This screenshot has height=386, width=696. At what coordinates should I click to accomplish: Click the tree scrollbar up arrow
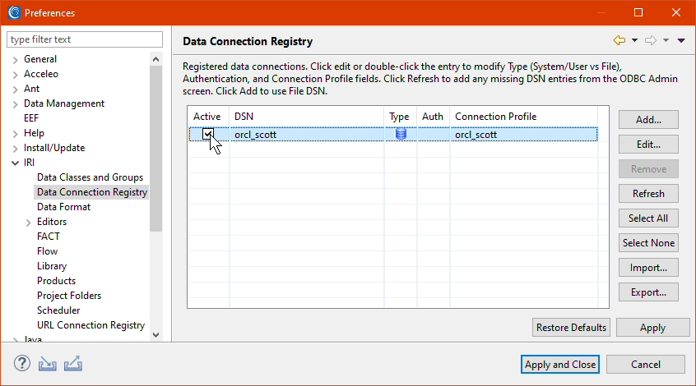pyautogui.click(x=155, y=59)
